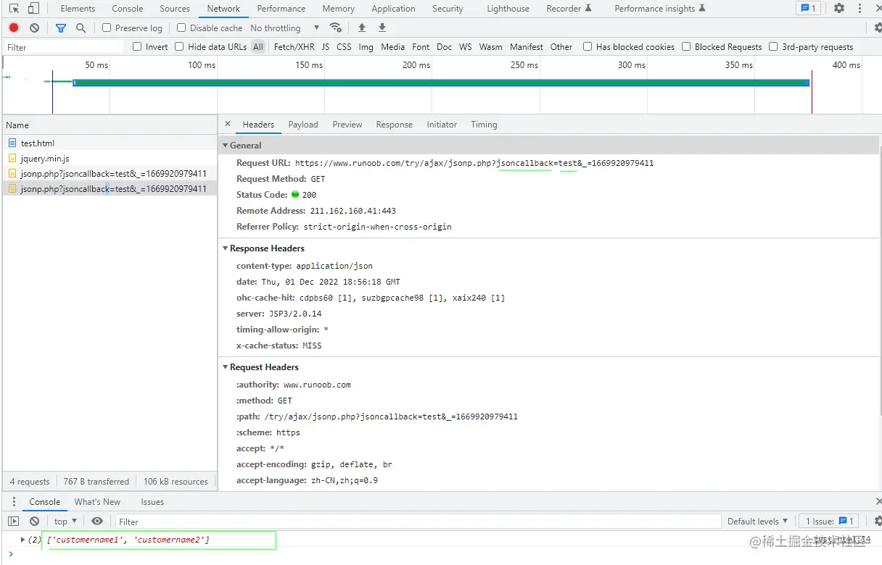
Task: Switch to the Elements panel tab
Action: coord(78,9)
